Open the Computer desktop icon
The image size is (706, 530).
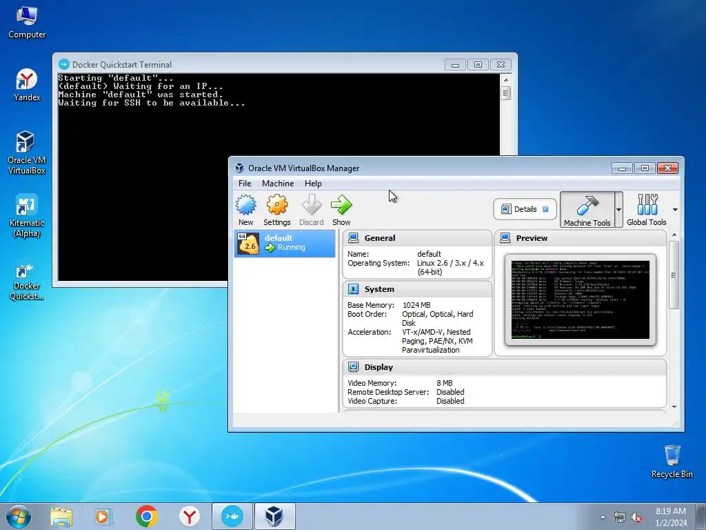27,23
